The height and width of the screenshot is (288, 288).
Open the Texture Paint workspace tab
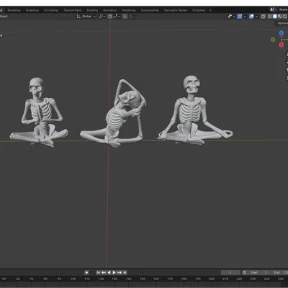73,10
